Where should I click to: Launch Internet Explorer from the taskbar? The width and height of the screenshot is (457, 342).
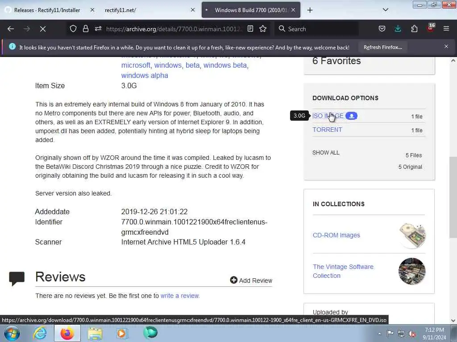(40, 333)
